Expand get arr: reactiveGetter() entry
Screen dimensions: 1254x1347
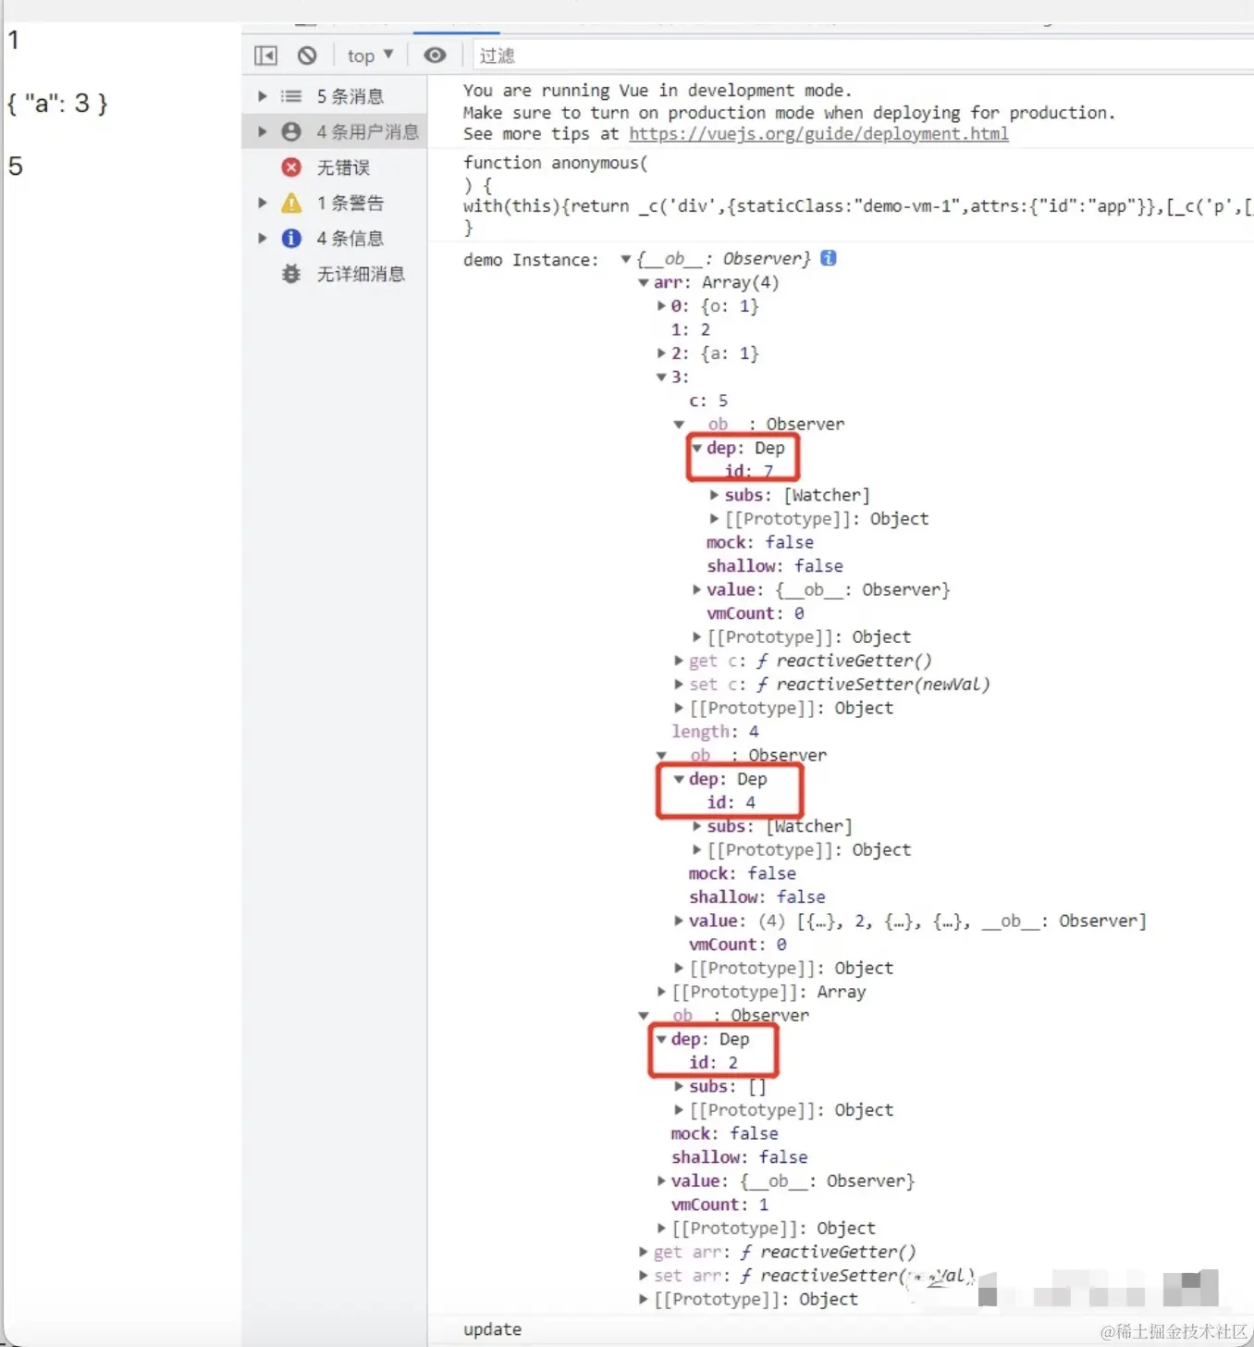[644, 1252]
